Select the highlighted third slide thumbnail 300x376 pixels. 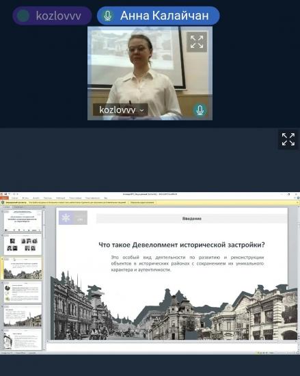[x=23, y=268]
